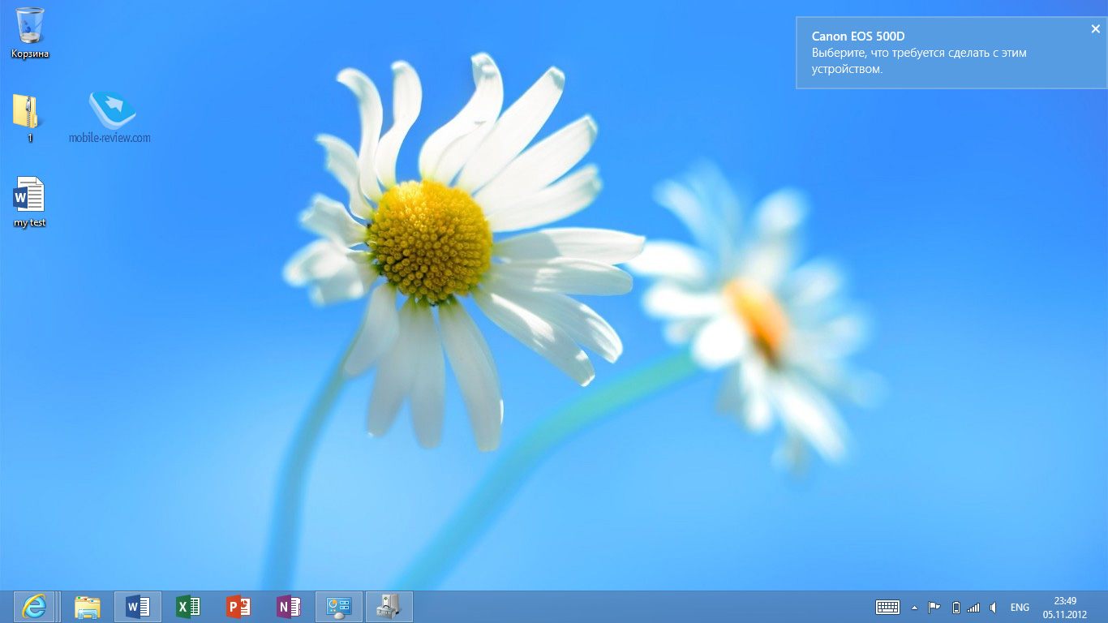Open Action Center flag icon
Image resolution: width=1108 pixels, height=623 pixels.
click(x=934, y=608)
